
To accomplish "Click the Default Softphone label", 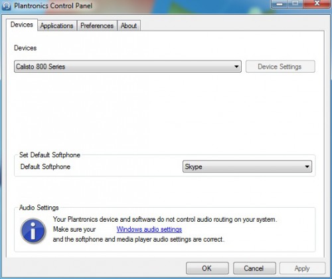I will tap(45, 166).
